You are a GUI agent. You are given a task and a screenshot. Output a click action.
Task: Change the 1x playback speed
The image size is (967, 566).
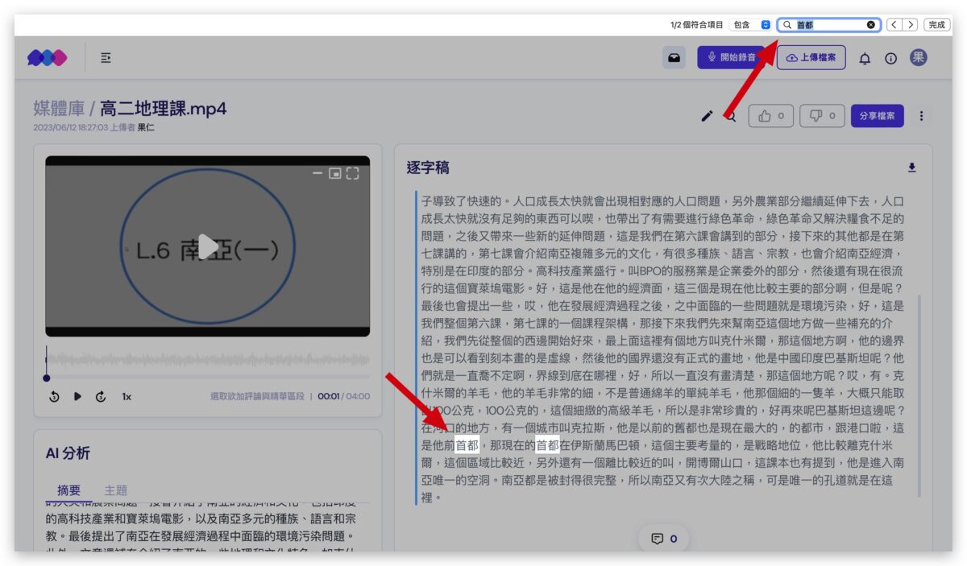click(127, 396)
